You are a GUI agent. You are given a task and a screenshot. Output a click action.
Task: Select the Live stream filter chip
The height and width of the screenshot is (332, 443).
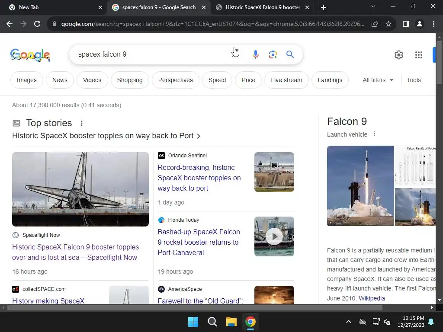(x=286, y=80)
